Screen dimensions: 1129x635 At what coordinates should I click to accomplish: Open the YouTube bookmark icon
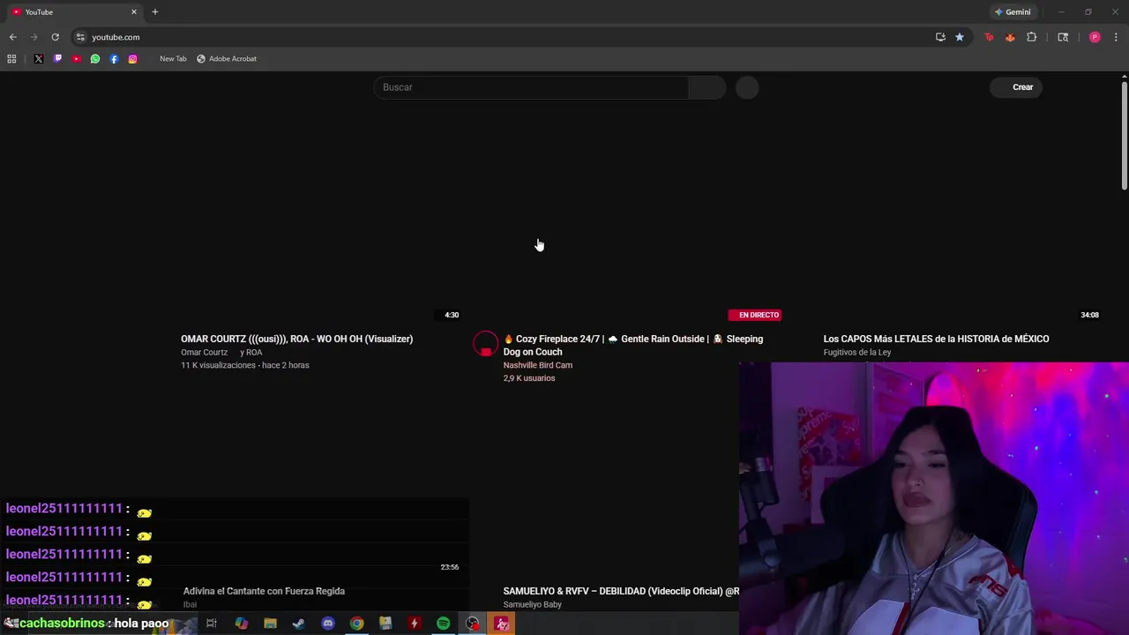pyautogui.click(x=76, y=59)
